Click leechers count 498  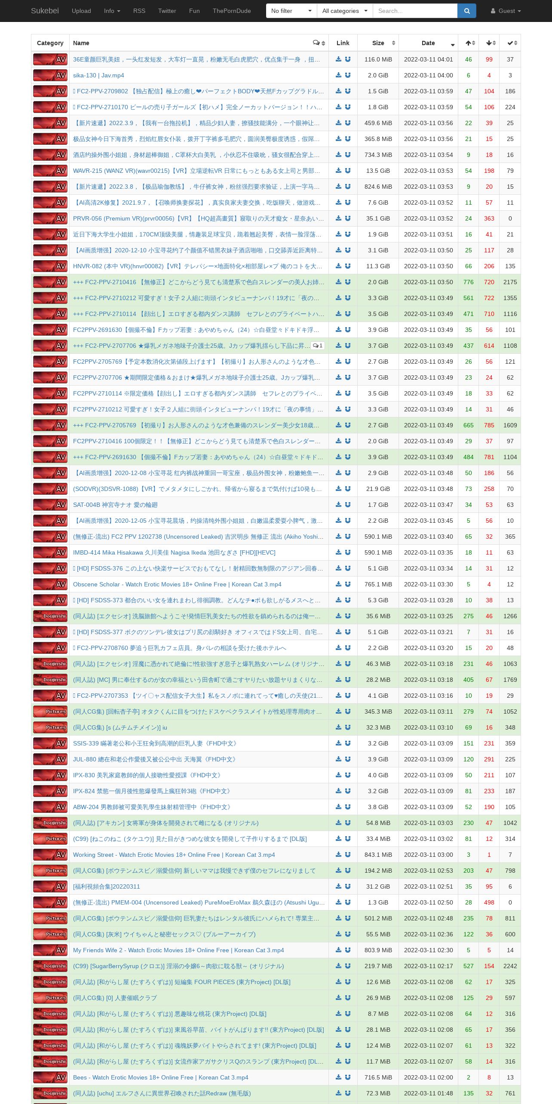click(x=489, y=902)
